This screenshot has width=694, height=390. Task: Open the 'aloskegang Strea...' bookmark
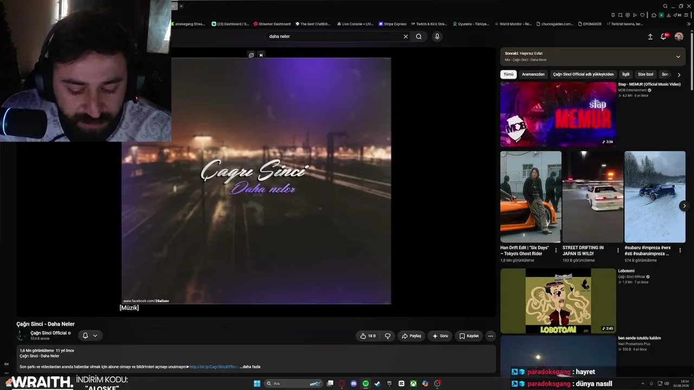tap(188, 24)
